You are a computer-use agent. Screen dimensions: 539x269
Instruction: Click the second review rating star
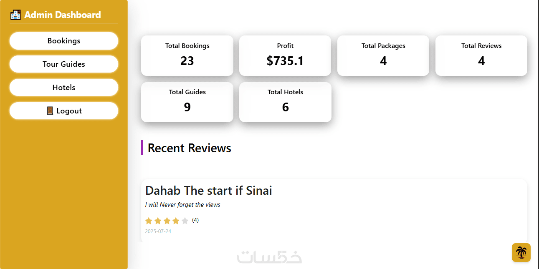158,221
